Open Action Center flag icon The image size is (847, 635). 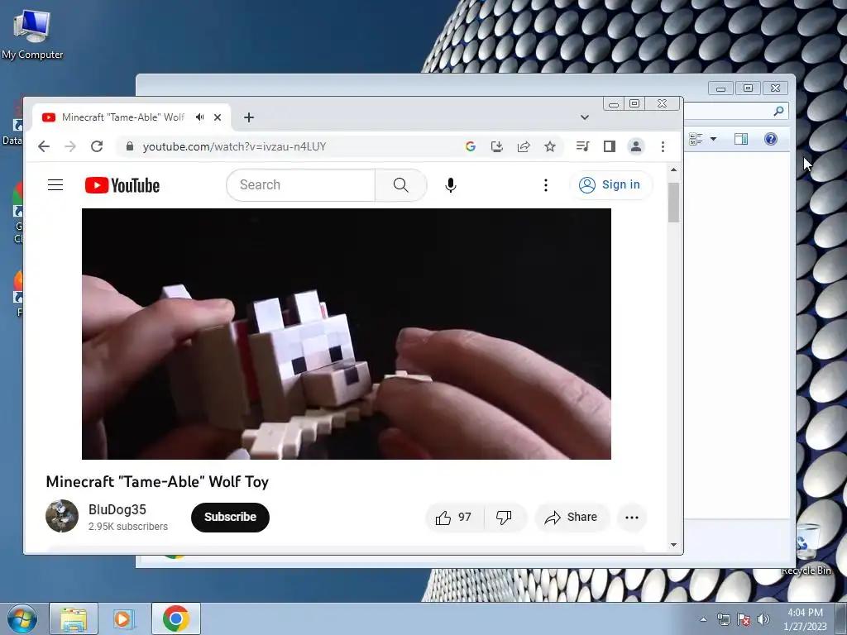tap(744, 619)
